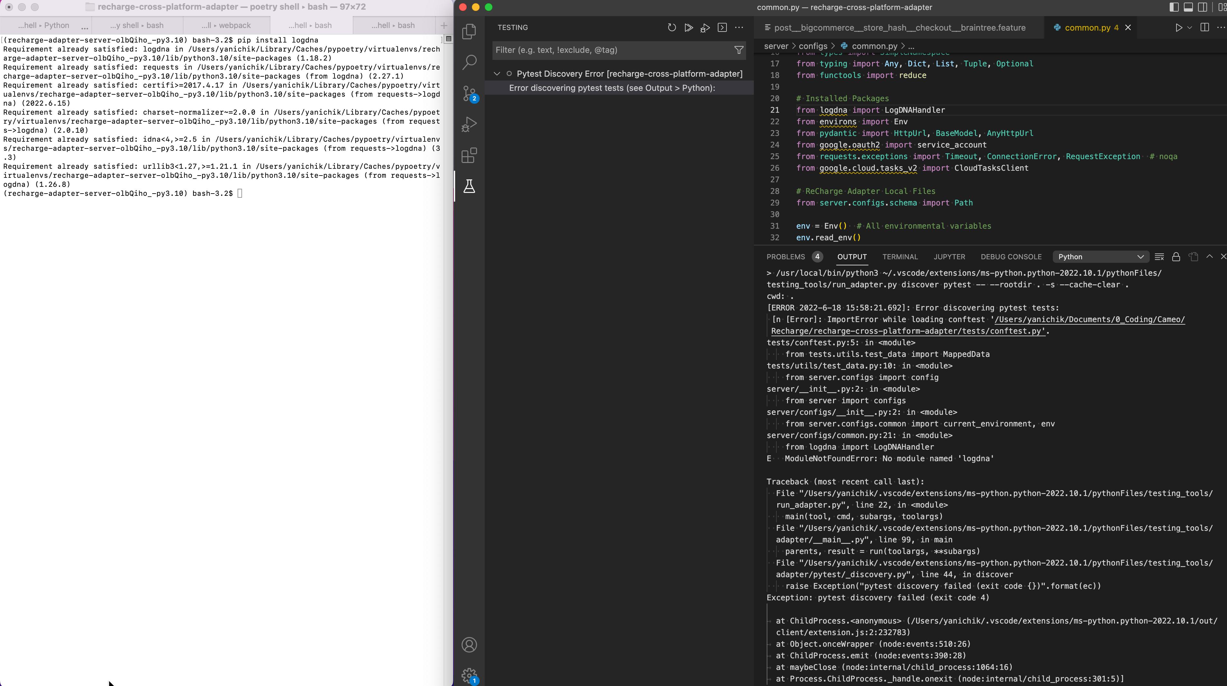1227x686 pixels.
Task: Split the editor to the right
Action: point(1204,28)
